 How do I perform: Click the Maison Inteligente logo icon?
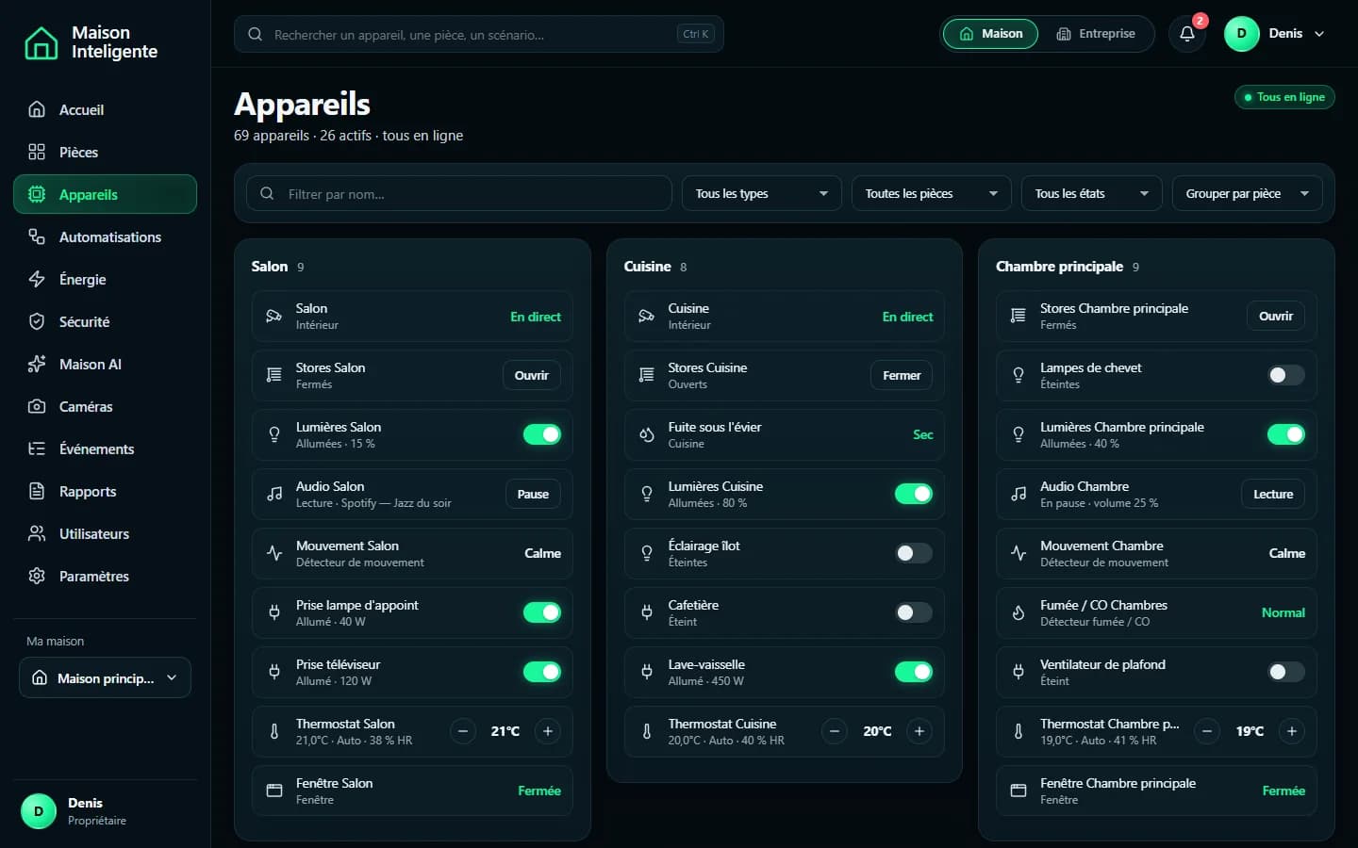pyautogui.click(x=41, y=42)
